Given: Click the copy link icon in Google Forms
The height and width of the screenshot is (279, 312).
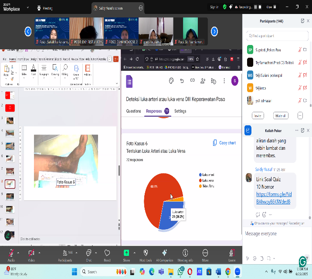Looking at the screenshot, I should click(193, 80).
